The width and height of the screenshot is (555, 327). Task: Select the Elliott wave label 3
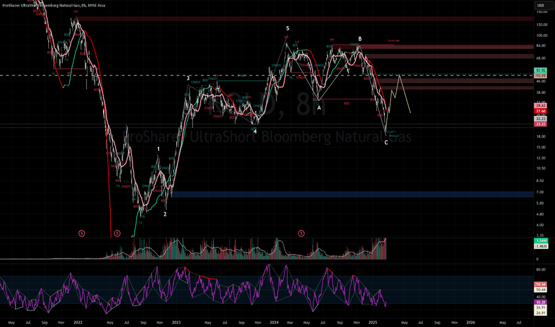click(x=188, y=78)
